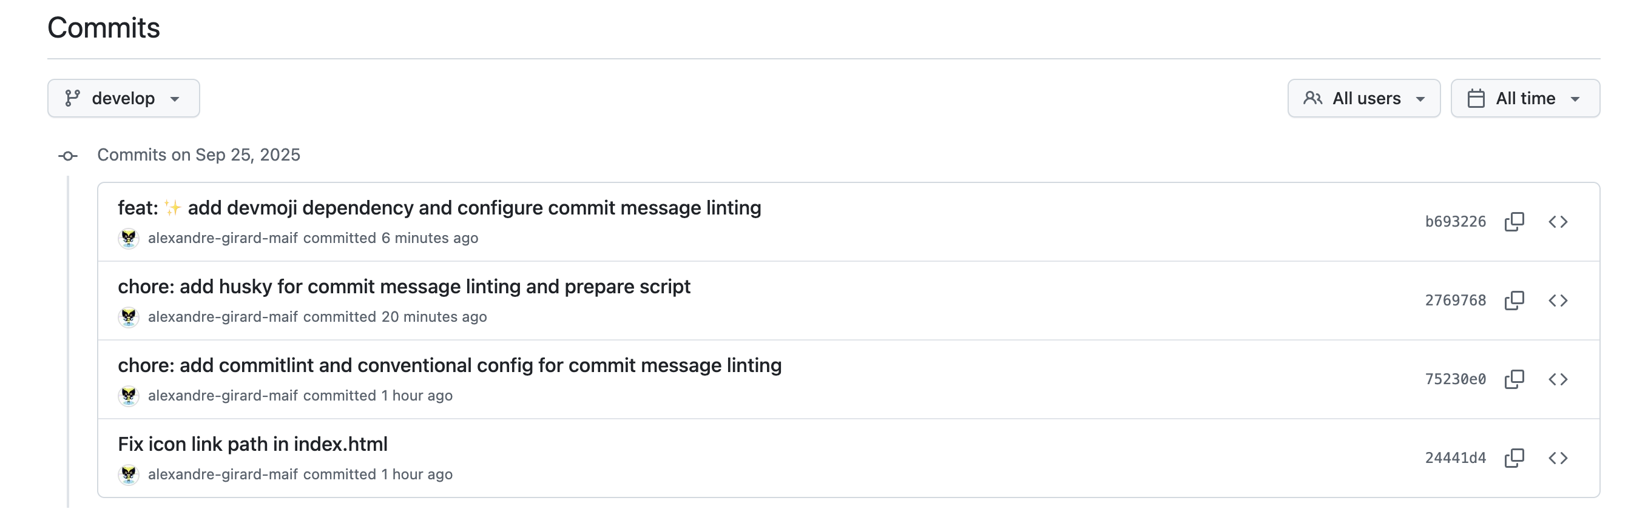Open the husky commit message linting commit
This screenshot has width=1631, height=509.
pos(404,287)
